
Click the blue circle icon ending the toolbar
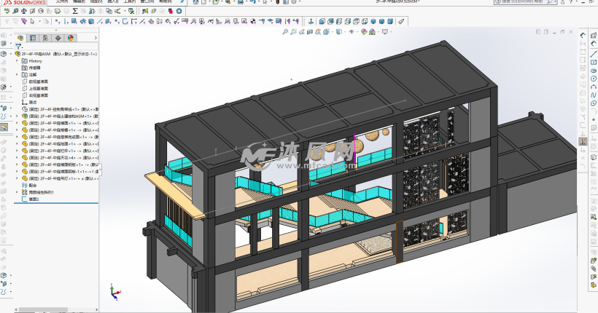pos(179,11)
